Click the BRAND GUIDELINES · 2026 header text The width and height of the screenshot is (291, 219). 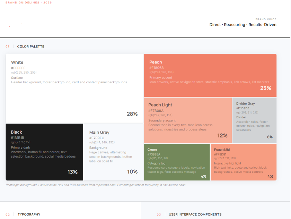pyautogui.click(x=28, y=2)
